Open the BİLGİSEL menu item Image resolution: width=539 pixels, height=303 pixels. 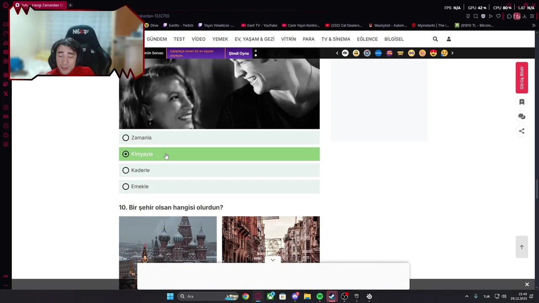(x=394, y=39)
